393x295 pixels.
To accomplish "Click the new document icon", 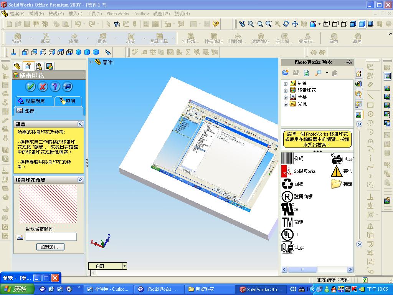I will [9, 24].
